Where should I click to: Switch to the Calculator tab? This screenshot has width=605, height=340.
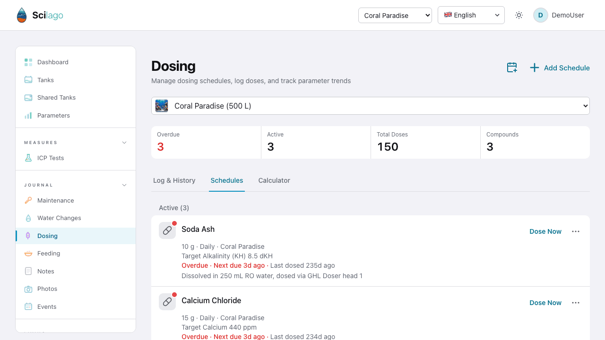(x=274, y=180)
